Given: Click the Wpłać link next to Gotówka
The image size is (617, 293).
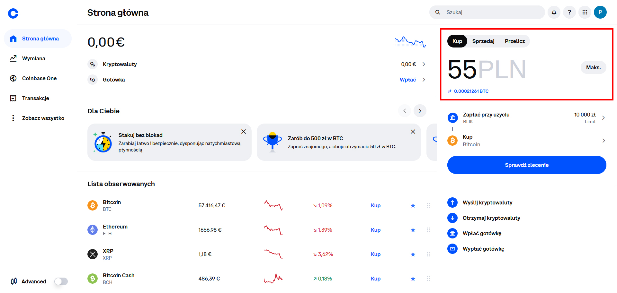Looking at the screenshot, I should 407,80.
